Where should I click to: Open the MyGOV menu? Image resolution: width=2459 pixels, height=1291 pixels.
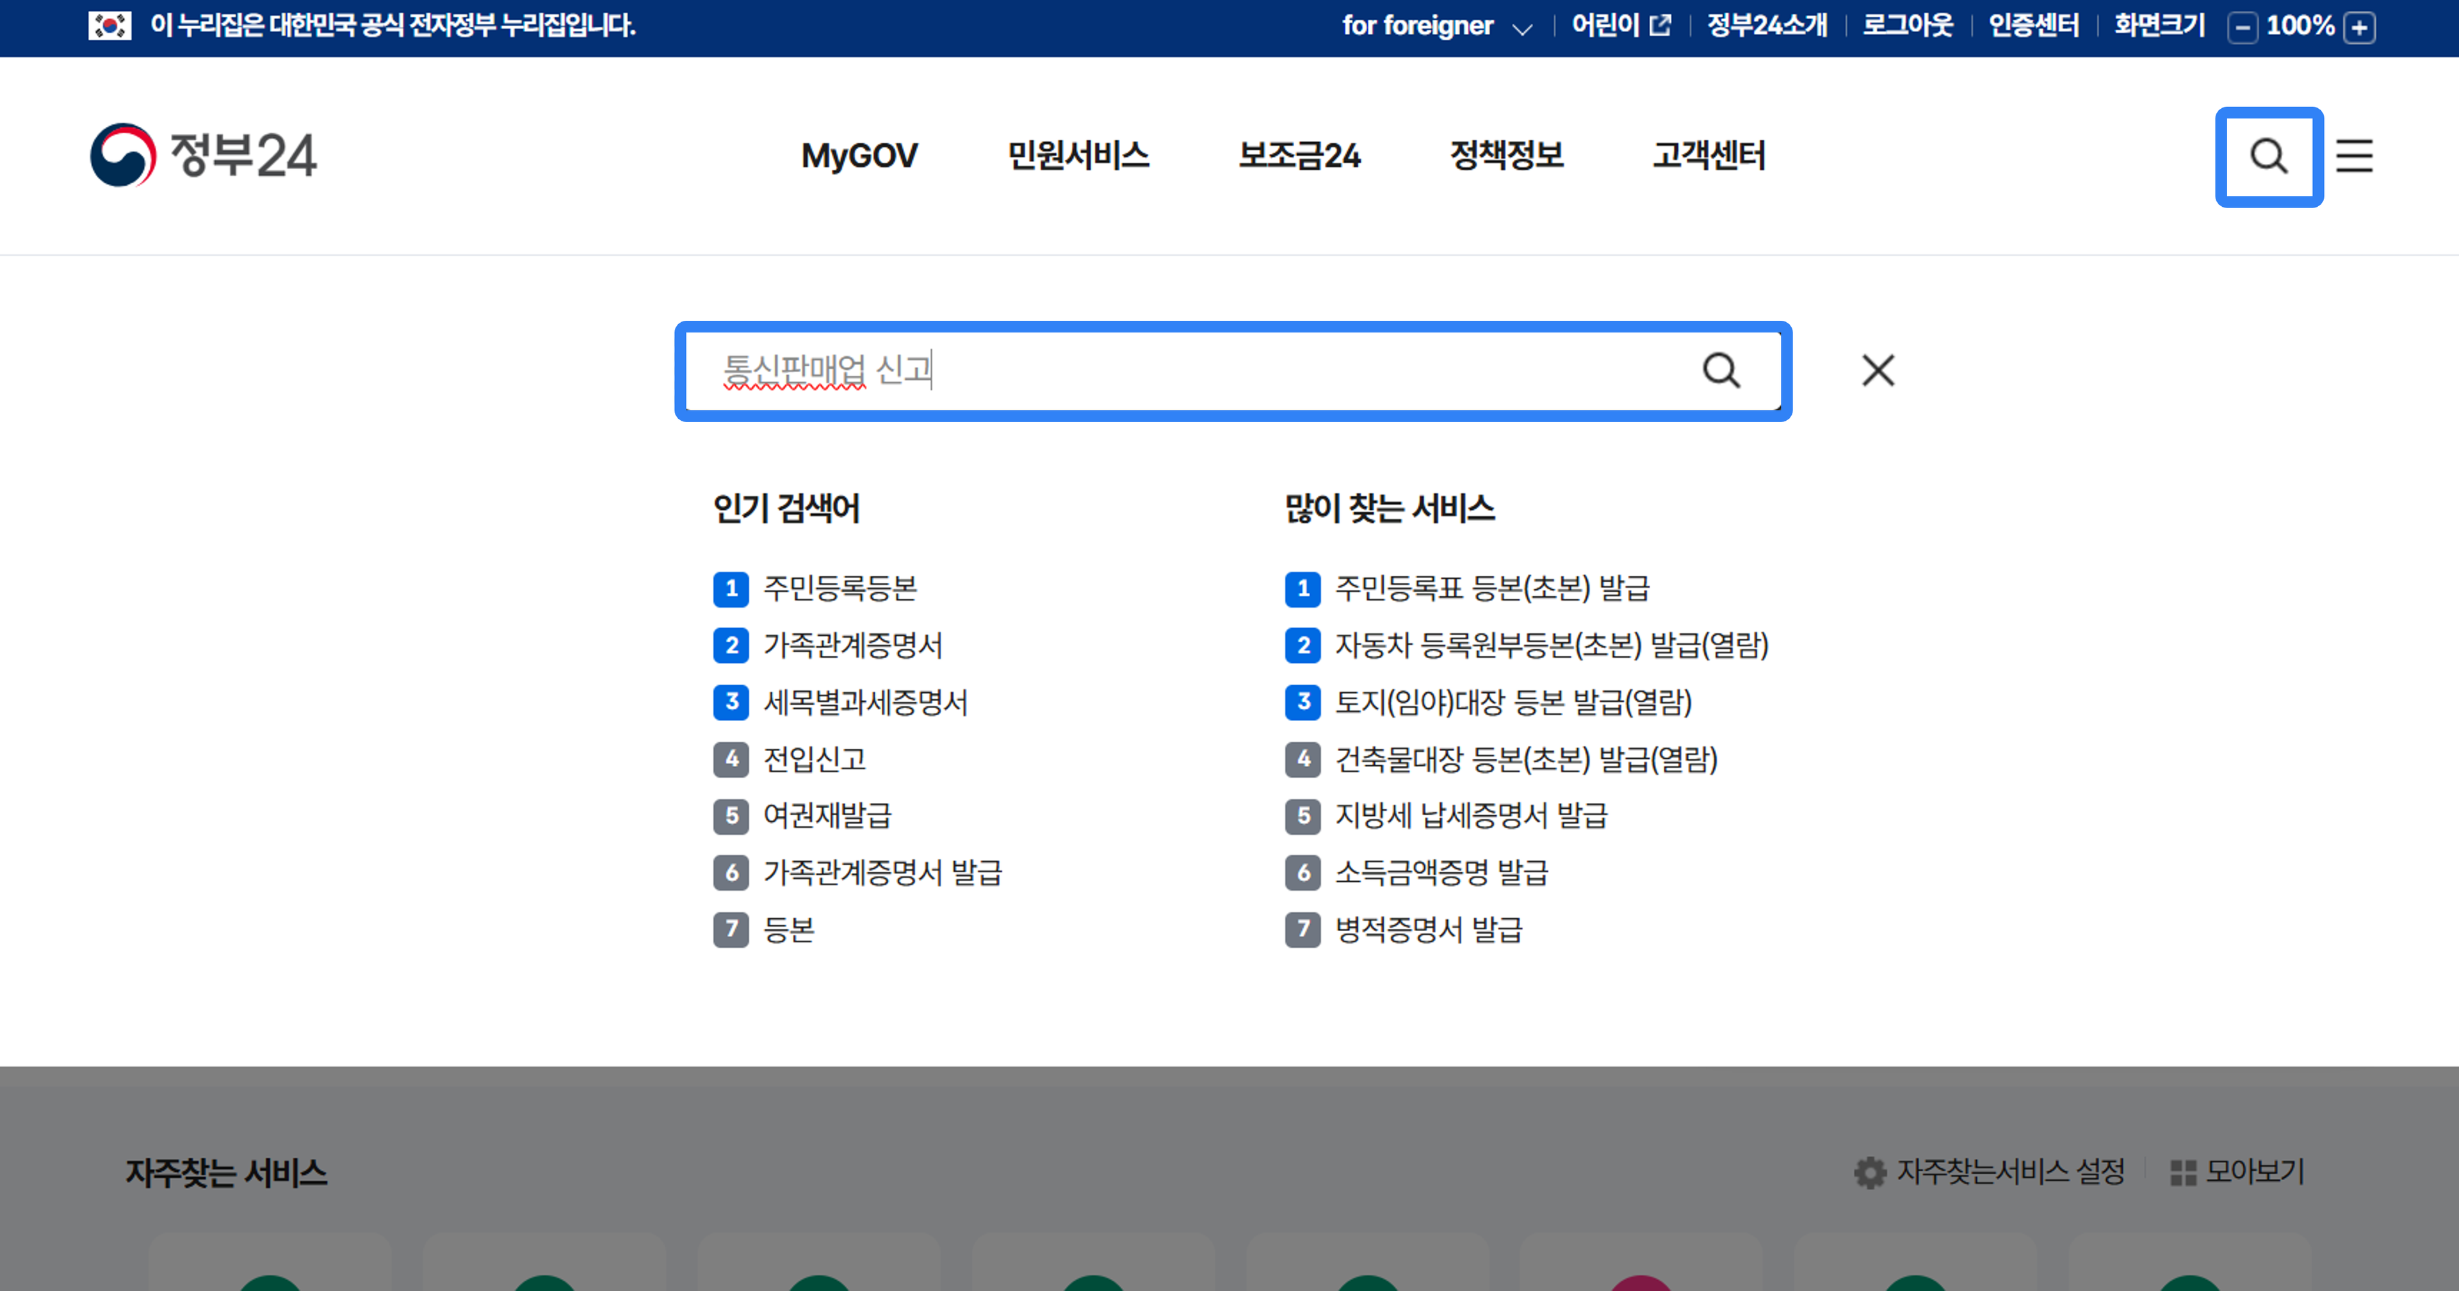859,157
